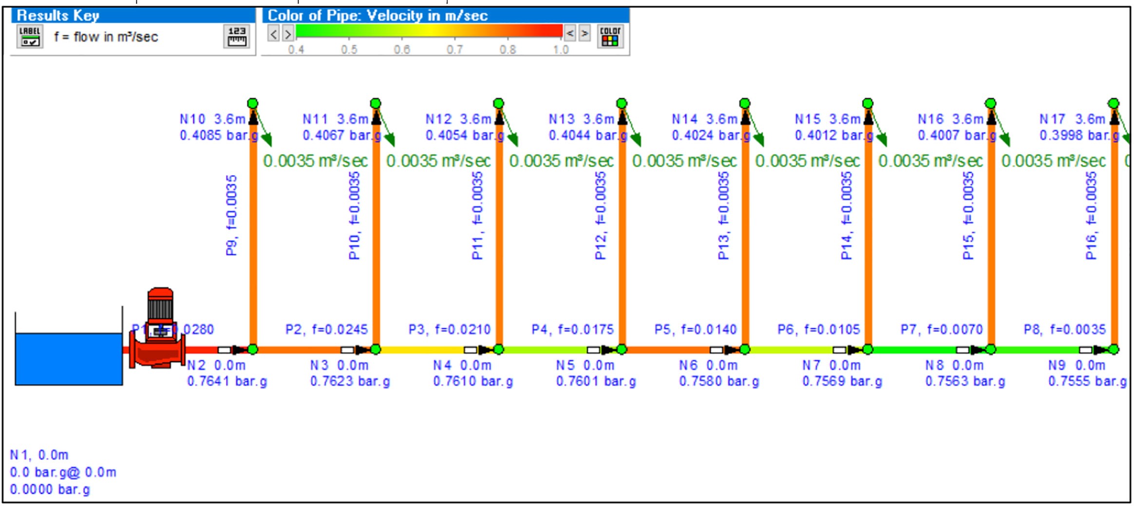
Task: Select node N13 at the top of pipe P12
Action: 622,103
